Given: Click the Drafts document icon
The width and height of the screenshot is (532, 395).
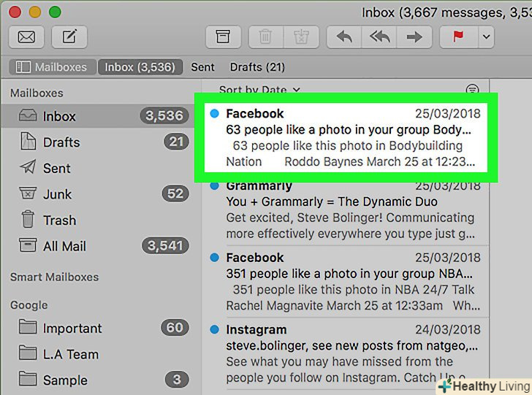Looking at the screenshot, I should click(28, 141).
